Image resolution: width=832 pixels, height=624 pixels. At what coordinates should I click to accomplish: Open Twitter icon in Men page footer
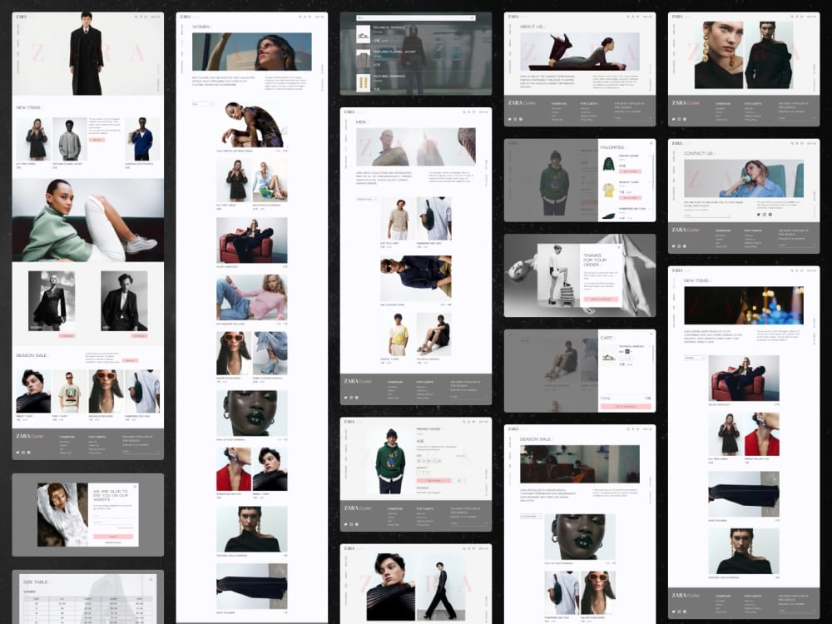(x=345, y=398)
